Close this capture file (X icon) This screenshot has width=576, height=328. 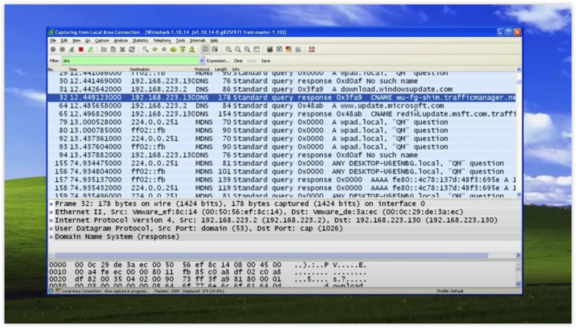122,50
